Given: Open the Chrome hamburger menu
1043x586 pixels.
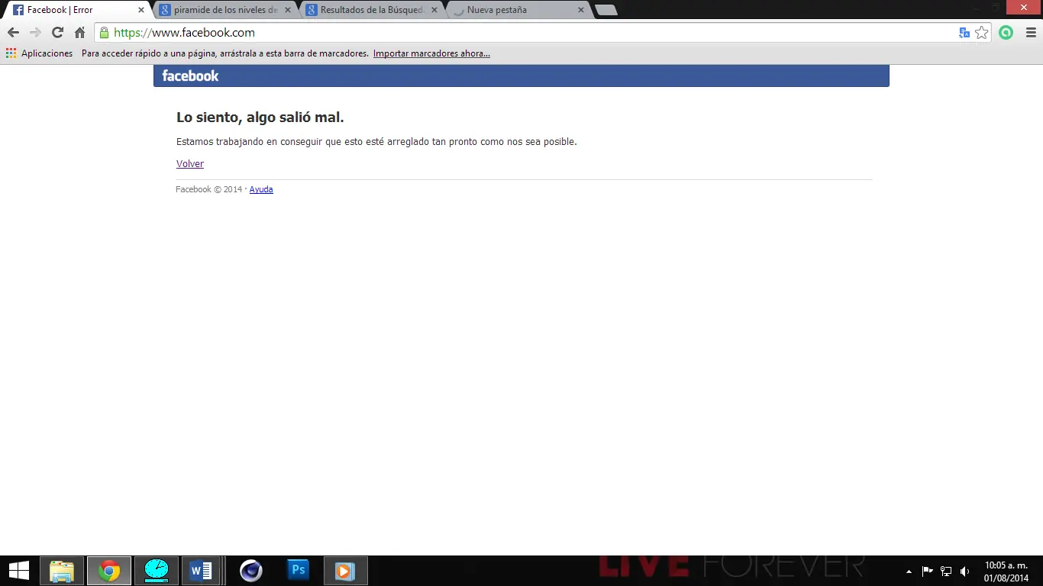Looking at the screenshot, I should pyautogui.click(x=1030, y=33).
